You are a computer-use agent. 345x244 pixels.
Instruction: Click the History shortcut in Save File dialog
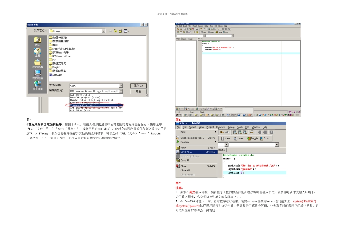coord(38,41)
